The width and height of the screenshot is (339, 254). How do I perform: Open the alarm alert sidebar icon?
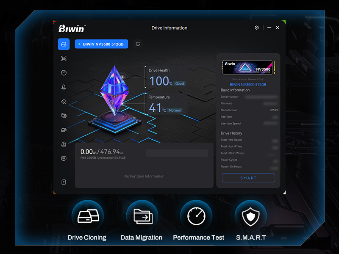tap(64, 144)
